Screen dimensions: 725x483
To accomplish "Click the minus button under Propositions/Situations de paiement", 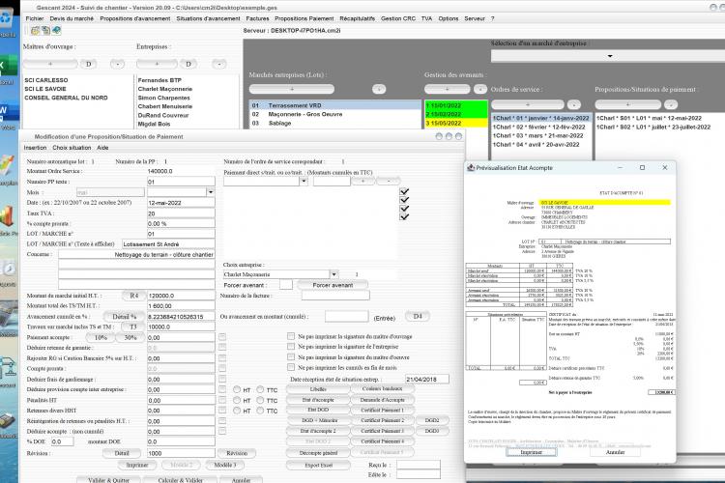I will coord(671,105).
